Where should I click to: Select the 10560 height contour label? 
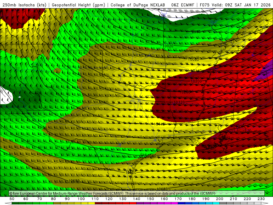click(x=151, y=156)
